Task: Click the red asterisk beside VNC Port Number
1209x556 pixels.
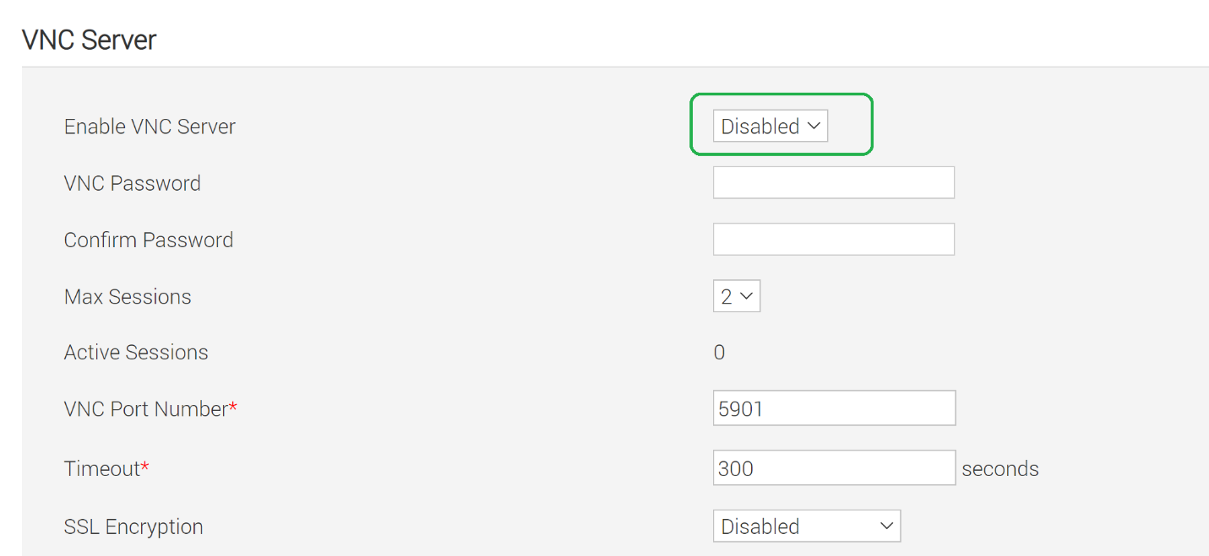Action: pos(233,408)
